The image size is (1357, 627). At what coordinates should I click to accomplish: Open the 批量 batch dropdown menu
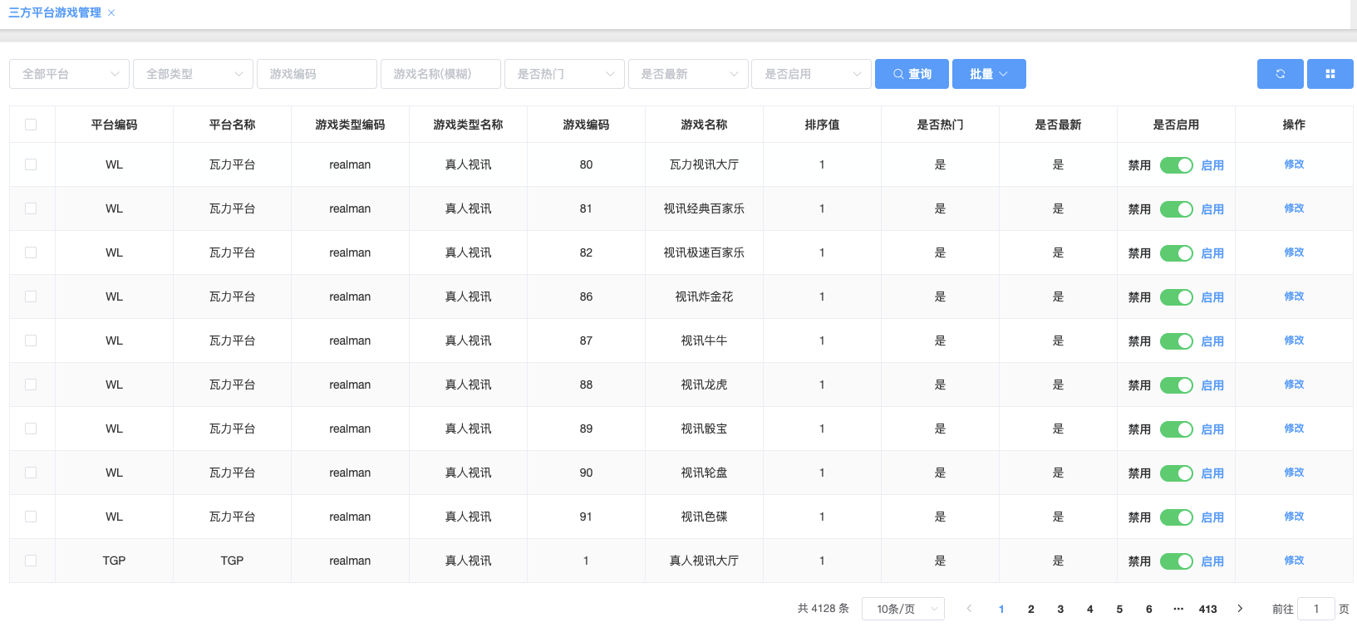[x=989, y=74]
